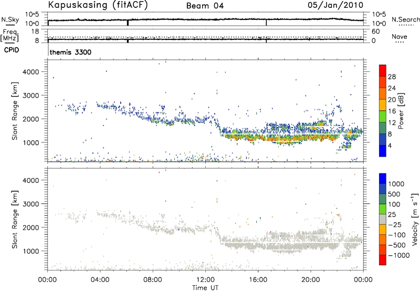This screenshot has height=291, width=420.
Task: Click the "10^5" label beside N.Search
Action: click(x=379, y=14)
